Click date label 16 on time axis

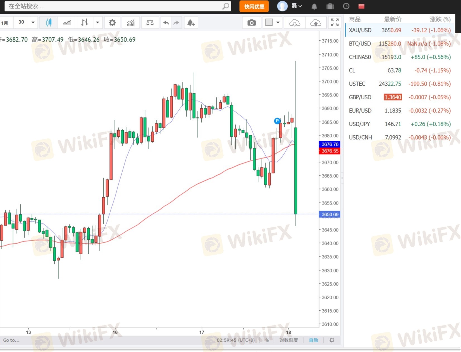pyautogui.click(x=115, y=332)
